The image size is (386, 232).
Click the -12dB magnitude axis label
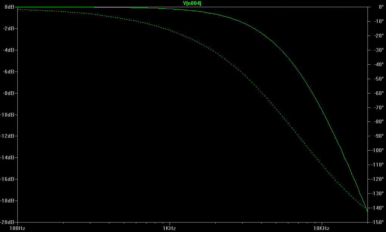(8, 136)
